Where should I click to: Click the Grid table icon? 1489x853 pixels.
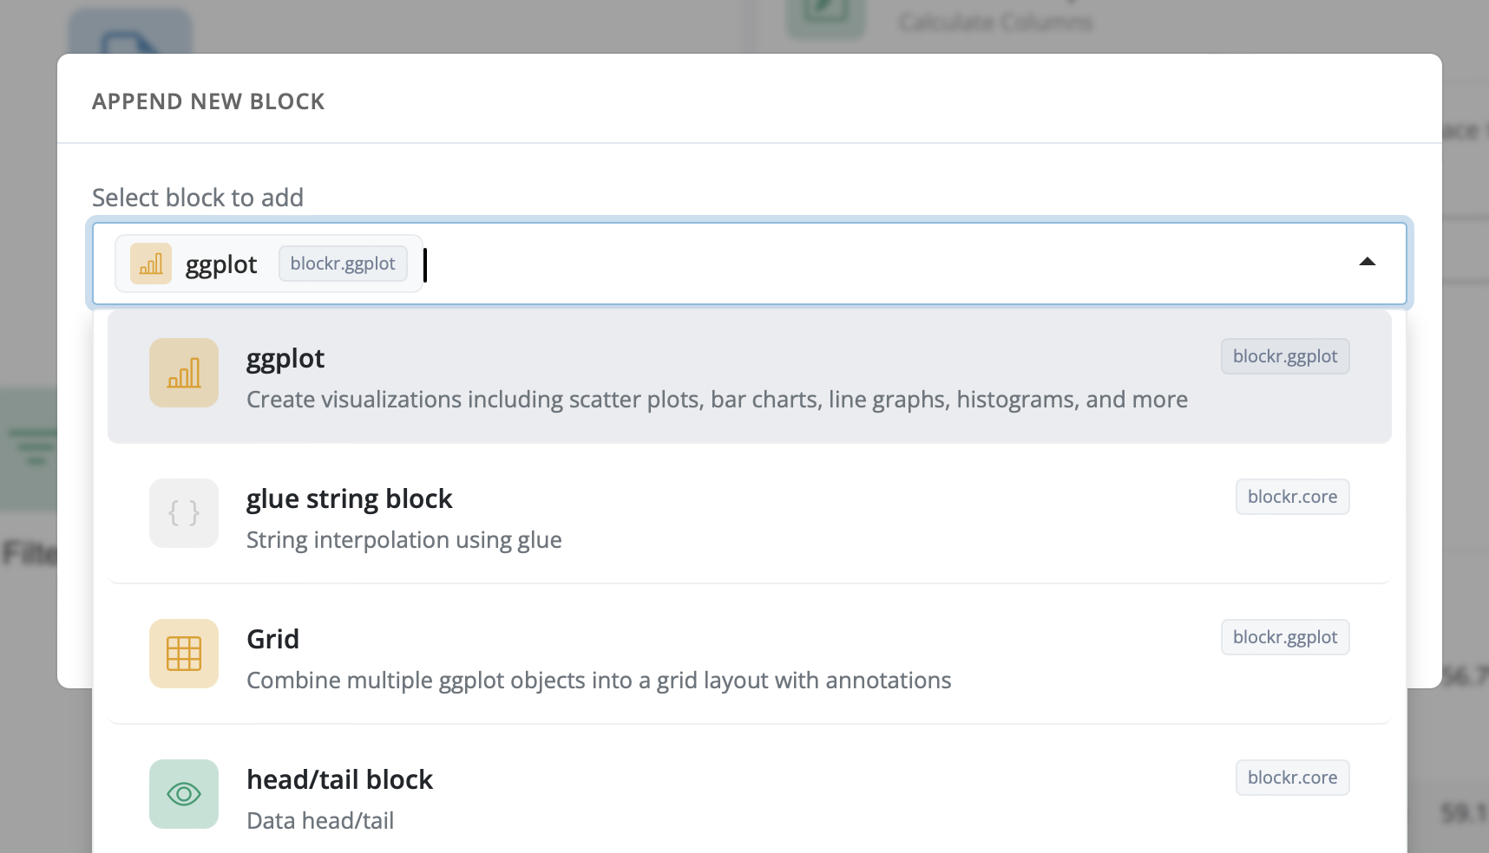tap(183, 654)
